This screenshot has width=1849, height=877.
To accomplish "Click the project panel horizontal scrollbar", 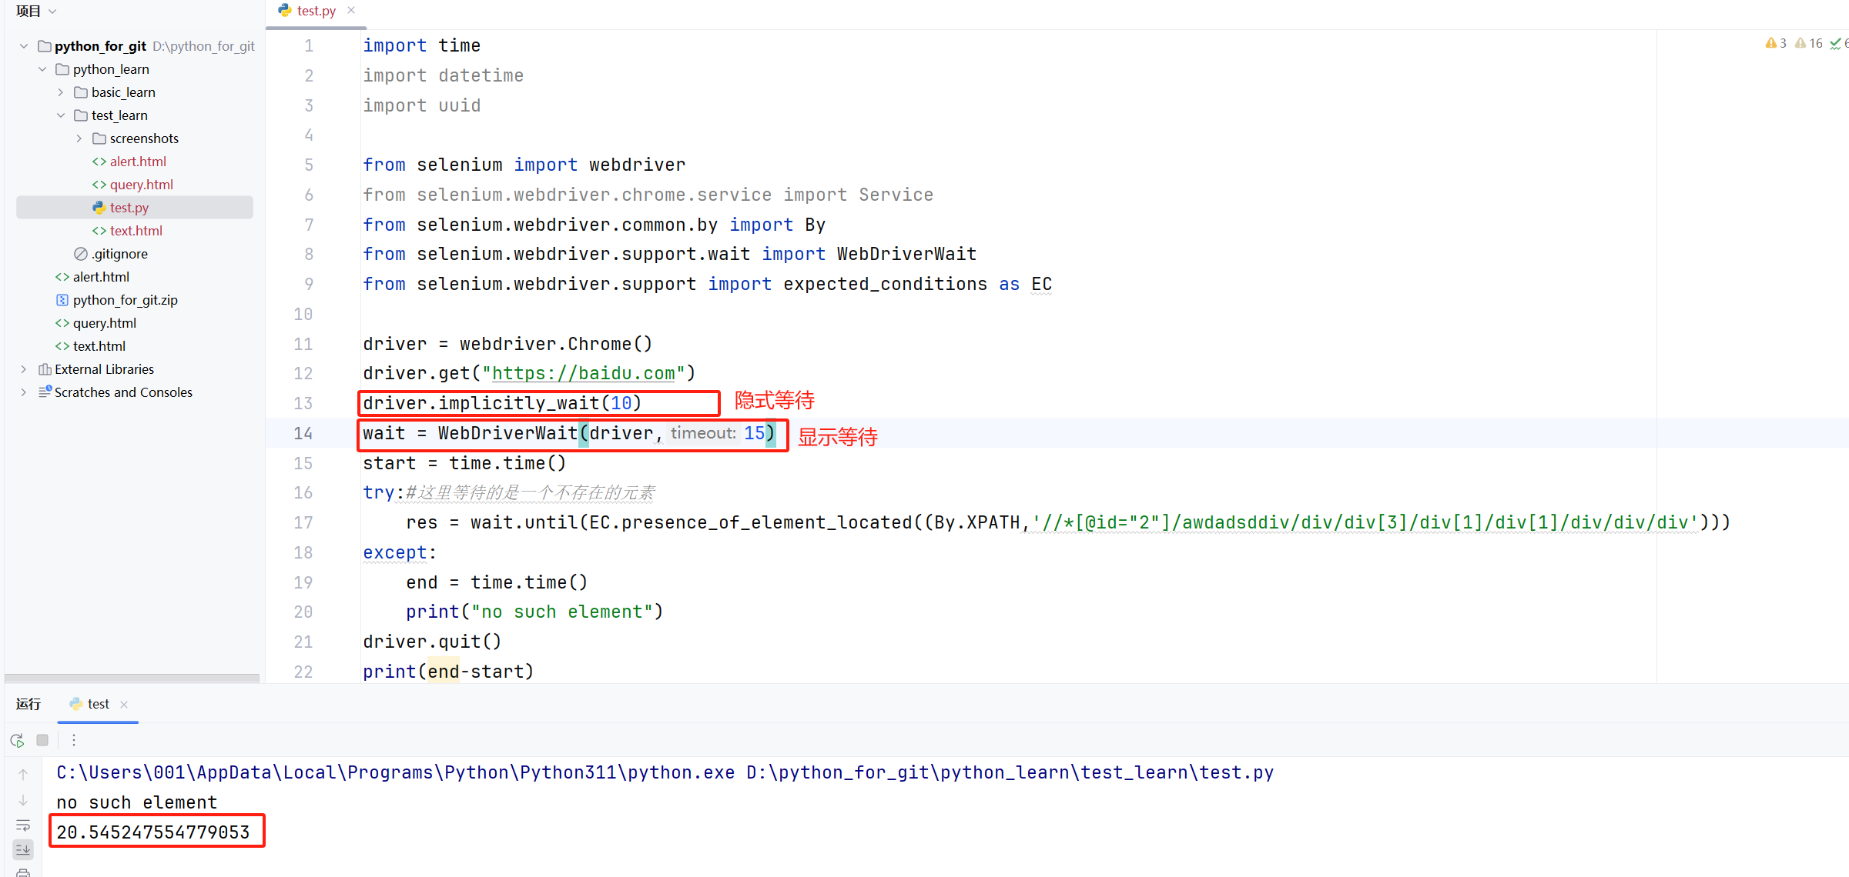I will click(x=132, y=678).
